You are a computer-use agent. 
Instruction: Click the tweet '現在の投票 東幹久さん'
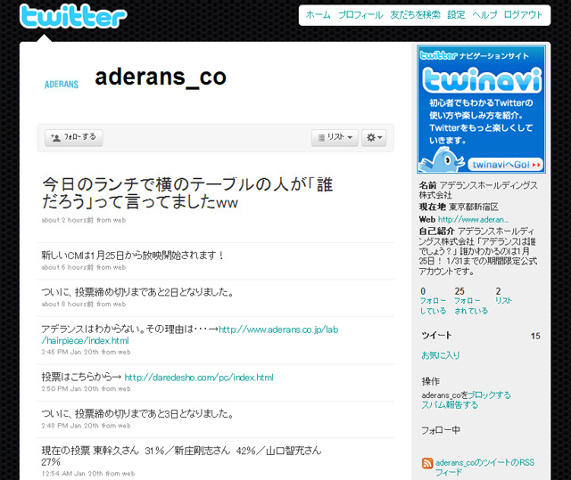tap(181, 456)
